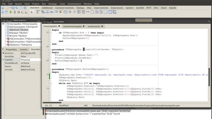Switch to Additional palette tab

[x=47, y=8]
